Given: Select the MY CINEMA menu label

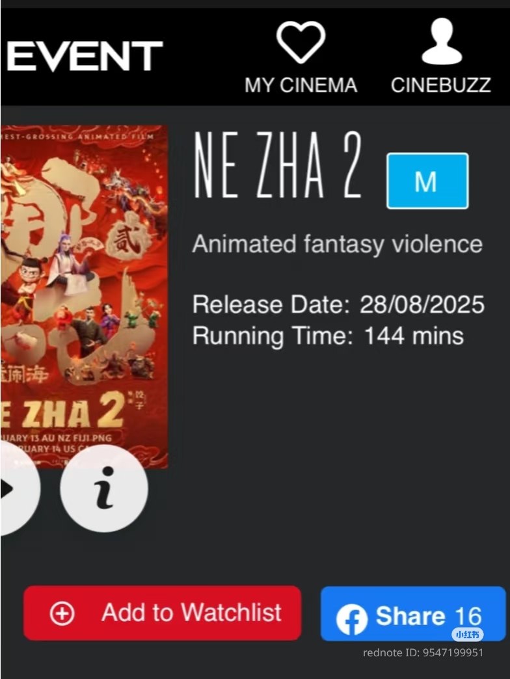Looking at the screenshot, I should 301,85.
